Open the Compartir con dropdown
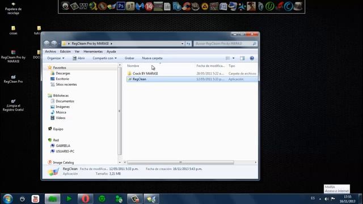Screen dimensions: 363x204 (104, 58)
